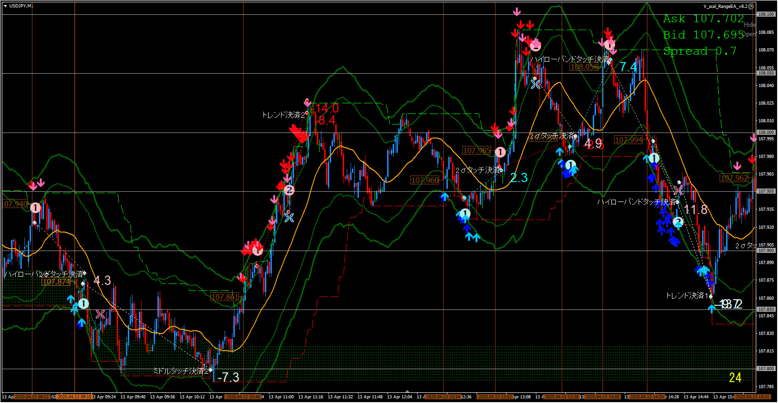The height and width of the screenshot is (403, 778).
Task: Click the 2020.04.13 08:52 time marker
Action: 31,397
